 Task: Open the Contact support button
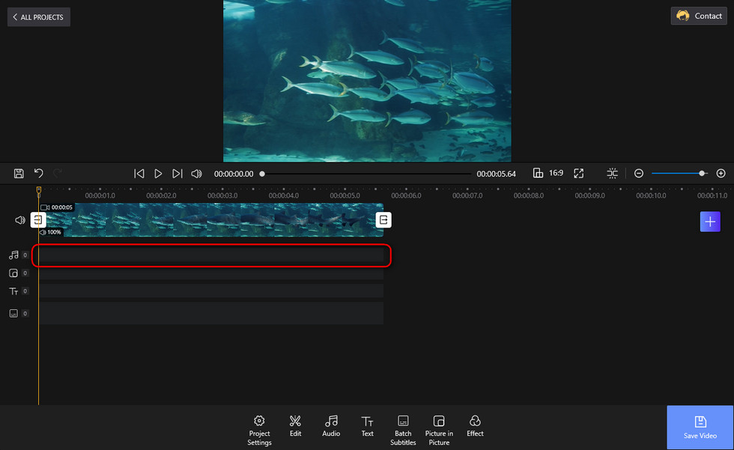point(699,16)
